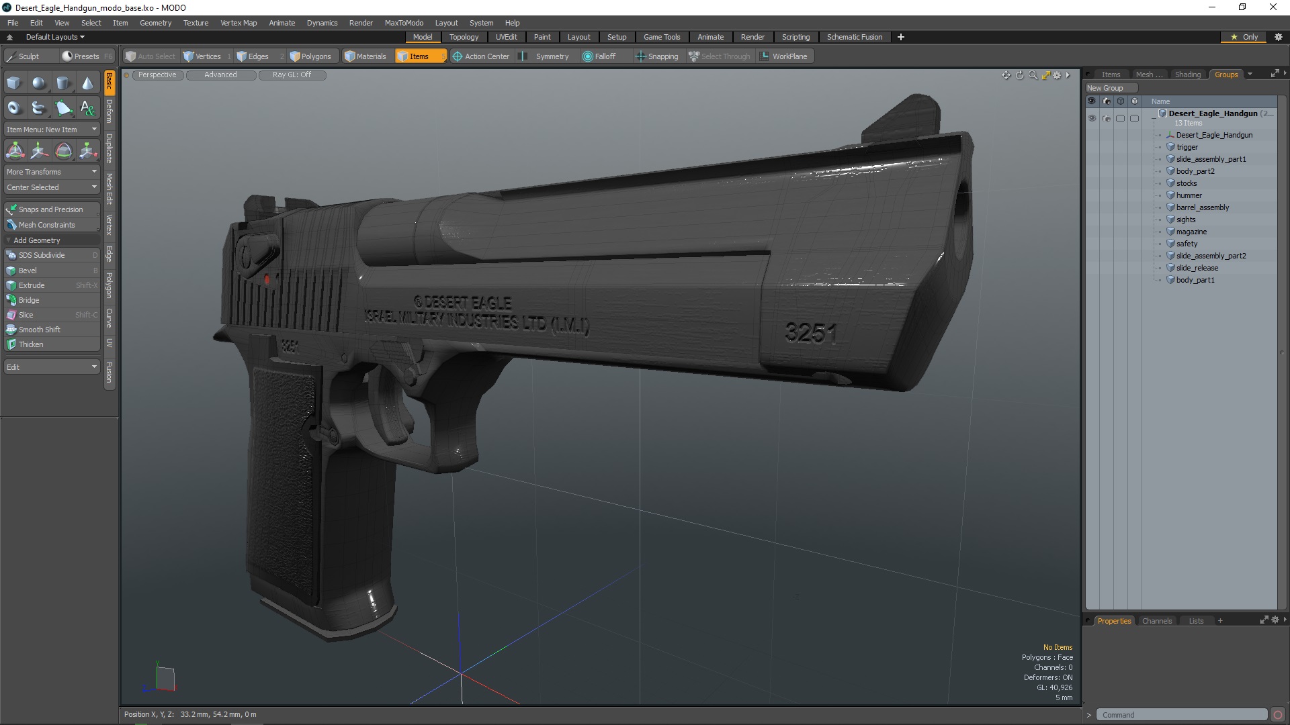Toggle Snapping on
This screenshot has width=1290, height=725.
[x=657, y=56]
